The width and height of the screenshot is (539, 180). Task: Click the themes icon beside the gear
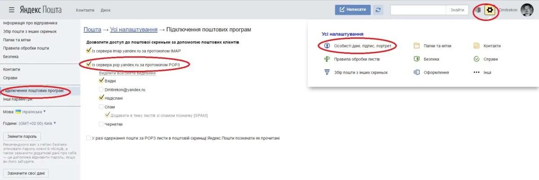tap(478, 9)
